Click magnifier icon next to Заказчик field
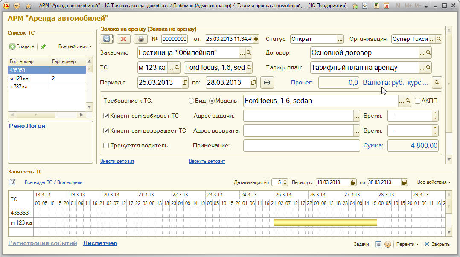 [249, 53]
